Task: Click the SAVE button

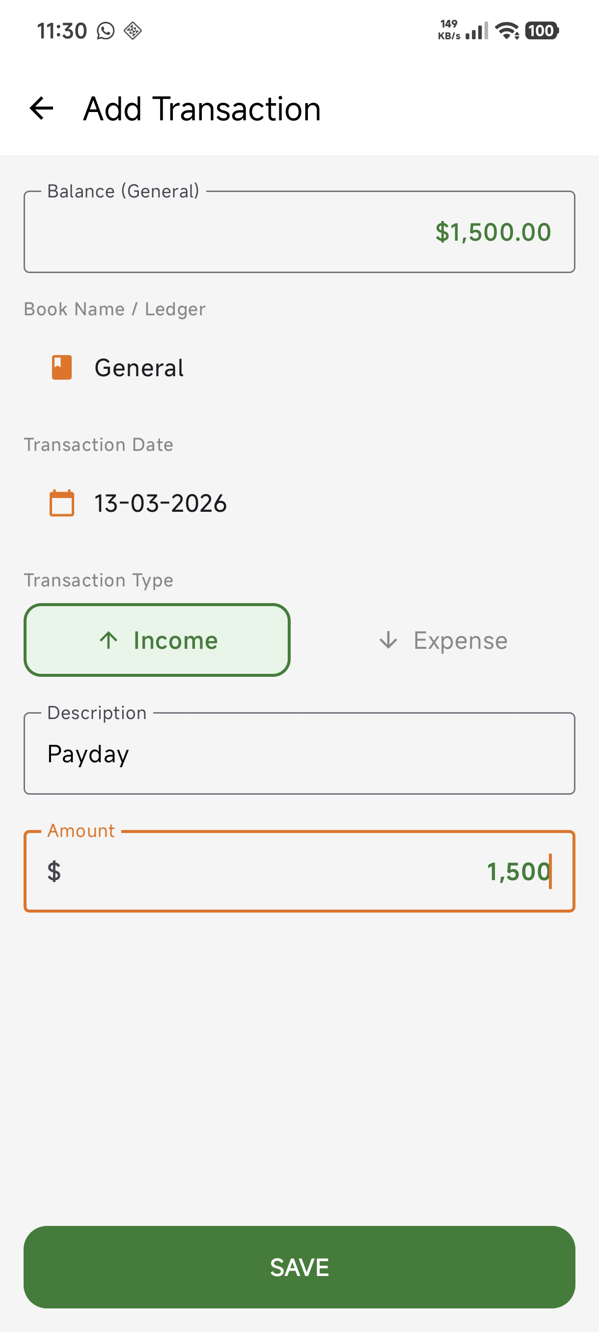Action: 299,1267
